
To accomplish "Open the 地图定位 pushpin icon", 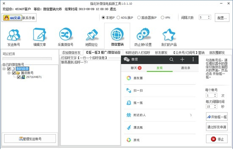I will point(92,34).
